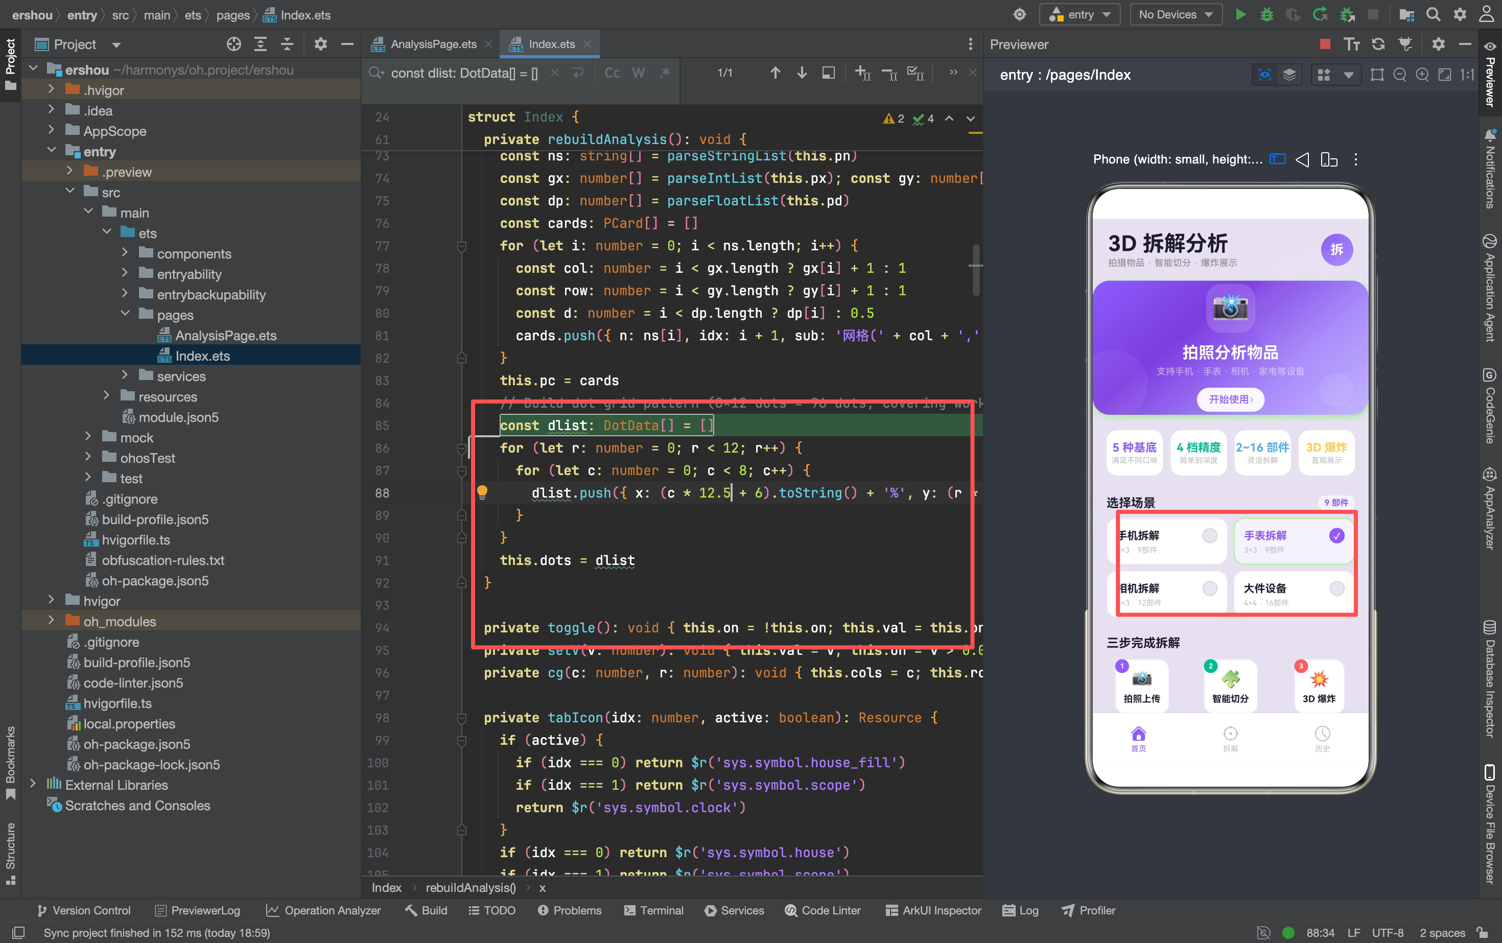Open the search everywhere magnifier icon

[1434, 14]
